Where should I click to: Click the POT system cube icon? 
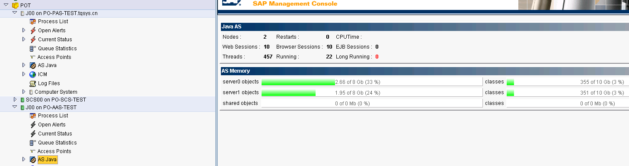point(15,5)
